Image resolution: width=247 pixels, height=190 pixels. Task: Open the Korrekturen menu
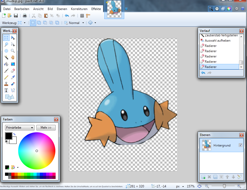click(x=79, y=9)
